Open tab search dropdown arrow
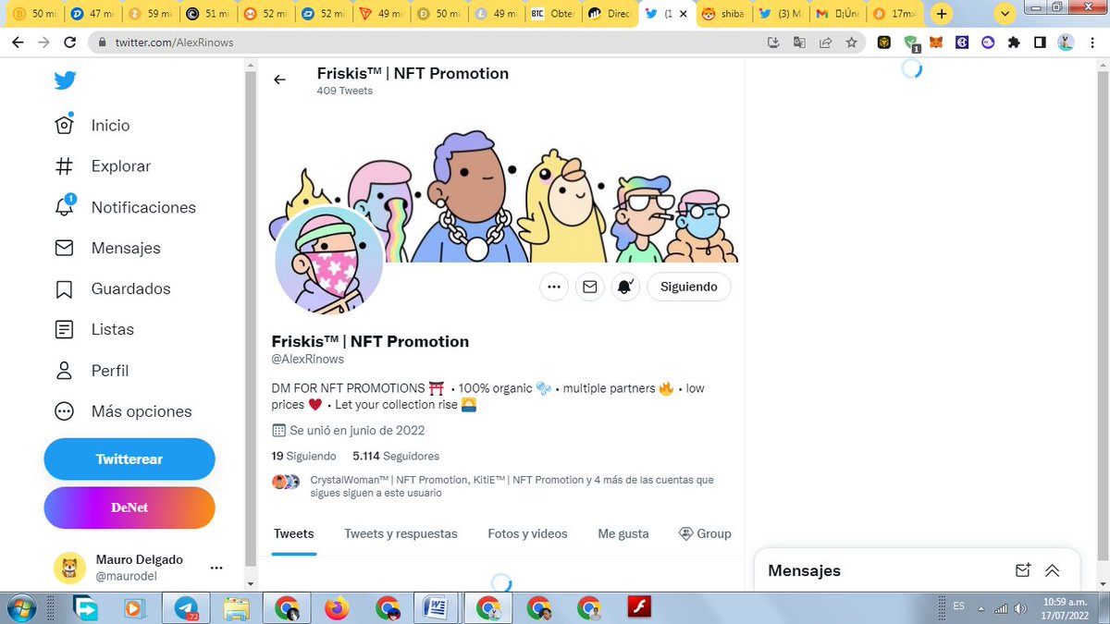This screenshot has width=1110, height=624. point(1006,14)
